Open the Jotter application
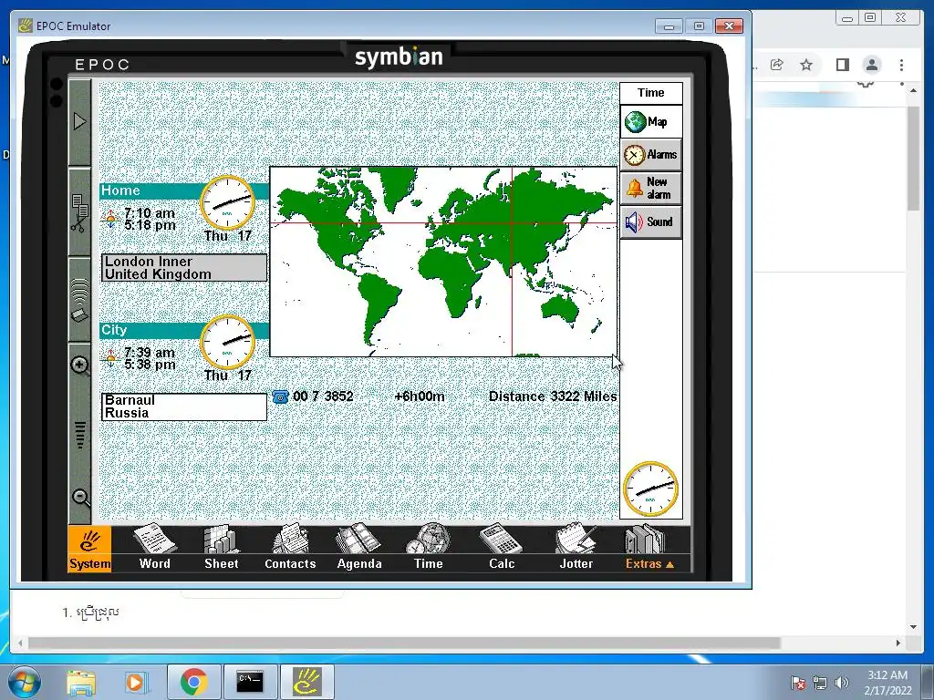The height and width of the screenshot is (700, 934). click(576, 548)
